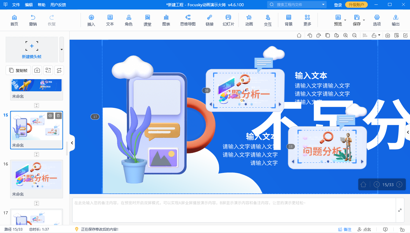The height and width of the screenshot is (233, 410).
Task: Click the canvas home view icon
Action: tap(299, 35)
